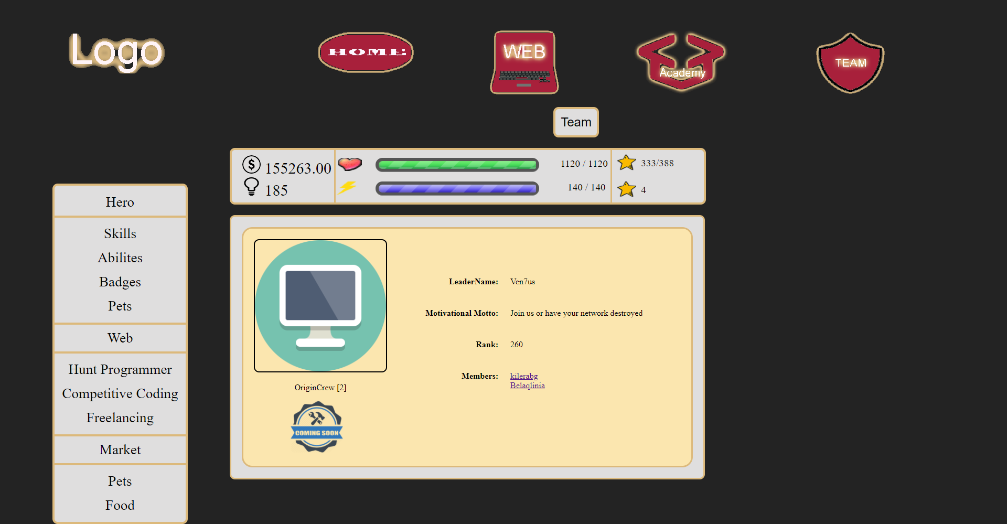The height and width of the screenshot is (524, 1007).
Task: Click the lightbulb ideas icon
Action: coord(252,187)
